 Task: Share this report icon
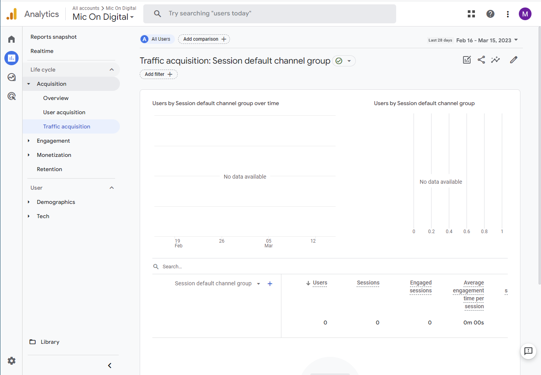point(481,60)
